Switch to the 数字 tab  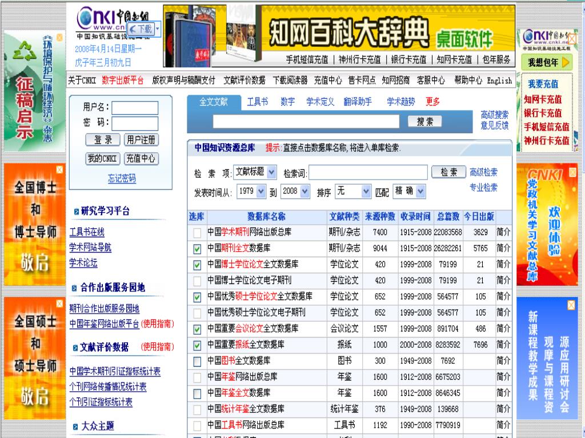tap(288, 102)
